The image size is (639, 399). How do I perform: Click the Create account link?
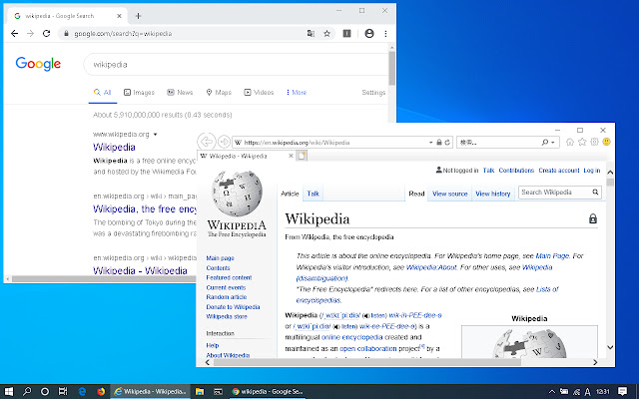(x=558, y=171)
